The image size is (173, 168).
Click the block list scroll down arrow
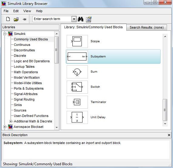click(165, 124)
